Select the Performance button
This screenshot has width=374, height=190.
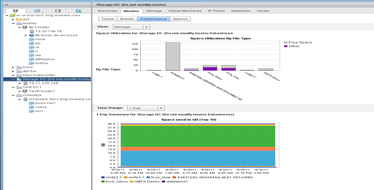point(154,19)
